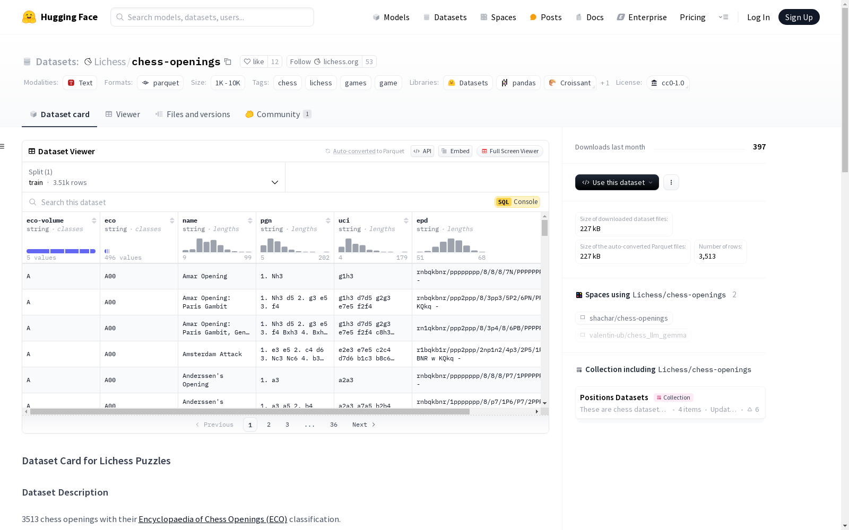Filter by the games tag

356,83
